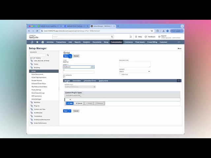Click the Script Performance task icon
Image resolution: width=211 pixels, height=158 pixels.
[32, 123]
